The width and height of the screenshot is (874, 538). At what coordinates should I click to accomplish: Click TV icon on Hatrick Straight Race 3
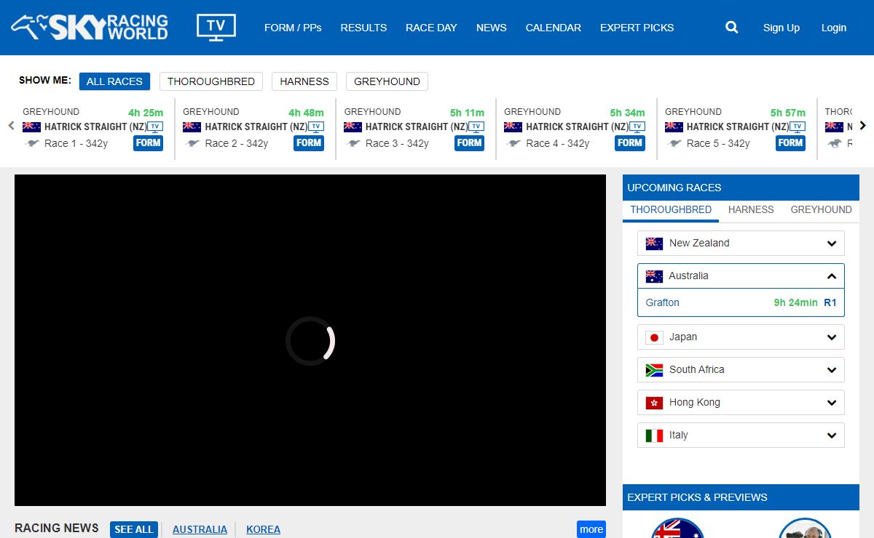coord(476,127)
